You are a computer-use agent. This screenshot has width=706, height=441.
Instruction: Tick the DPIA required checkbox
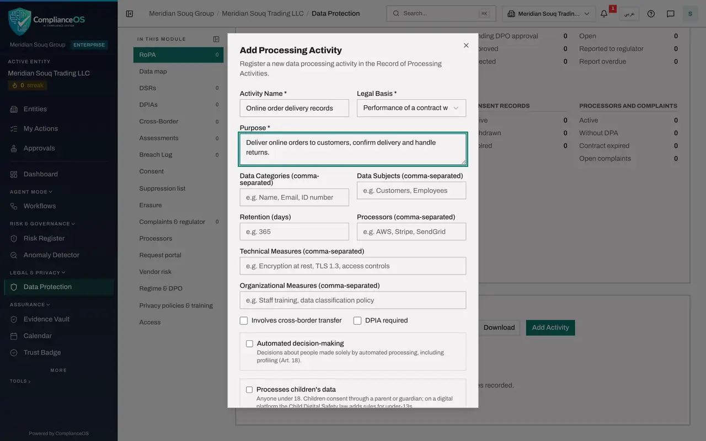[357, 320]
